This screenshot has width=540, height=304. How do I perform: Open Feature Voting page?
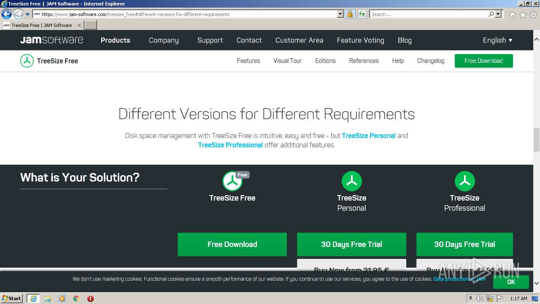tap(360, 40)
